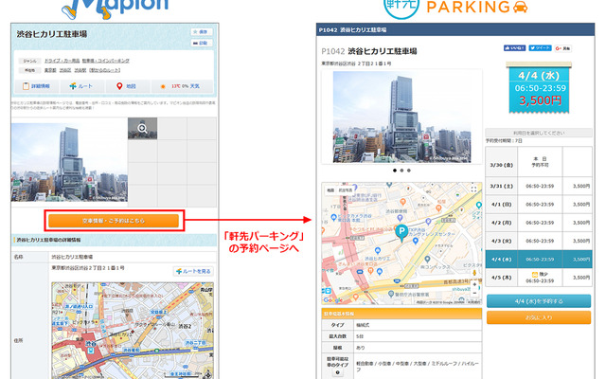Click the Google logo on the map
This screenshot has height=379, width=606.
click(x=332, y=300)
